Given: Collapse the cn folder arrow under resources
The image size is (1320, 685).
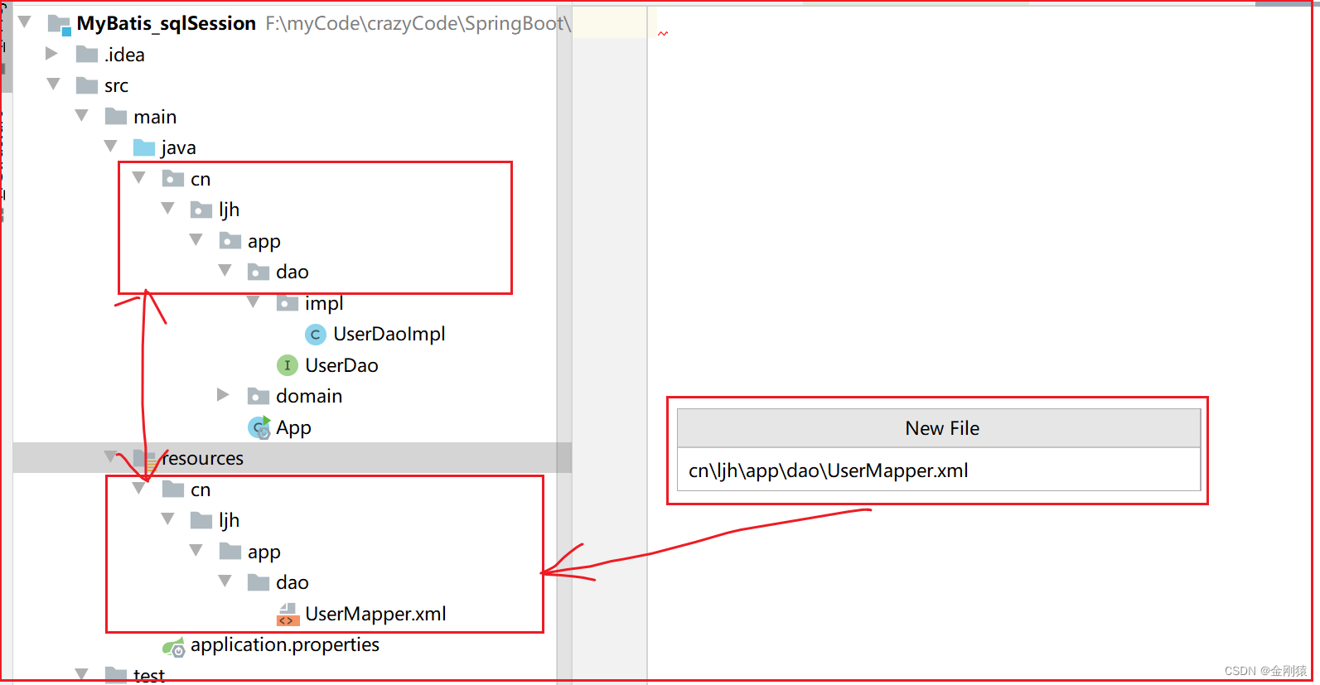Looking at the screenshot, I should click(x=139, y=488).
